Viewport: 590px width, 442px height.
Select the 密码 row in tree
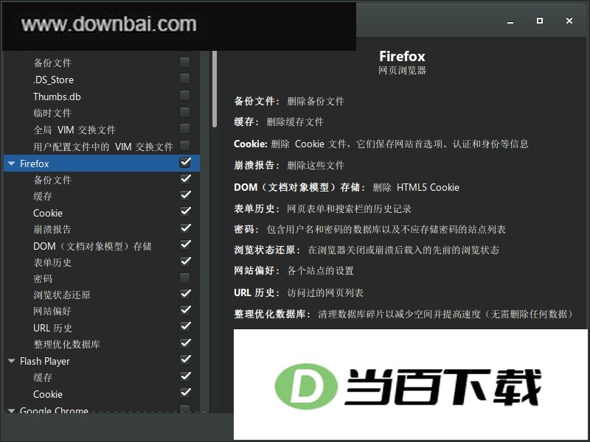[102, 278]
